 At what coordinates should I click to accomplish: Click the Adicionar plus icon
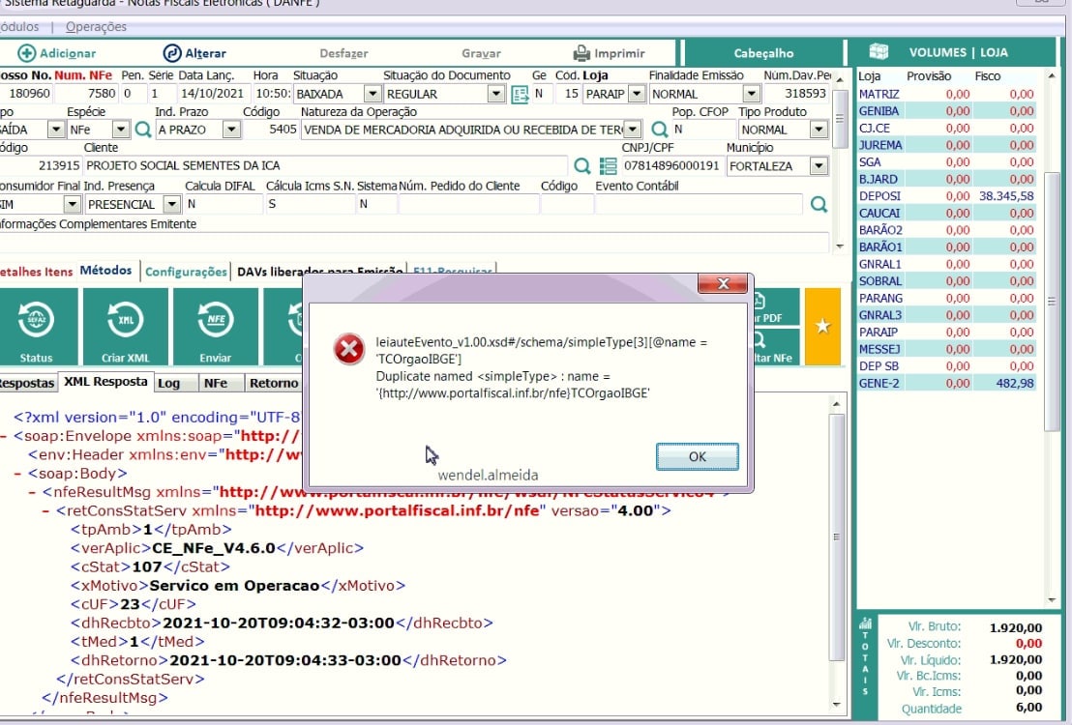(x=27, y=53)
